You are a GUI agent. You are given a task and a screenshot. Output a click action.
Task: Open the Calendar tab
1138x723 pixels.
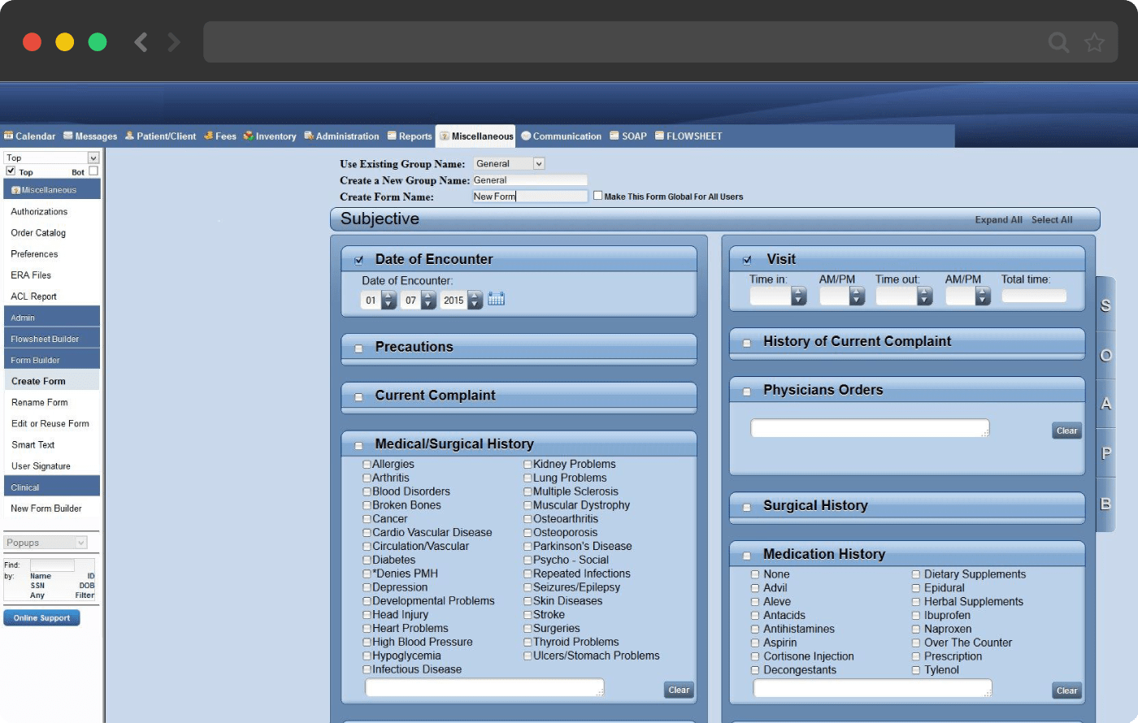point(29,136)
